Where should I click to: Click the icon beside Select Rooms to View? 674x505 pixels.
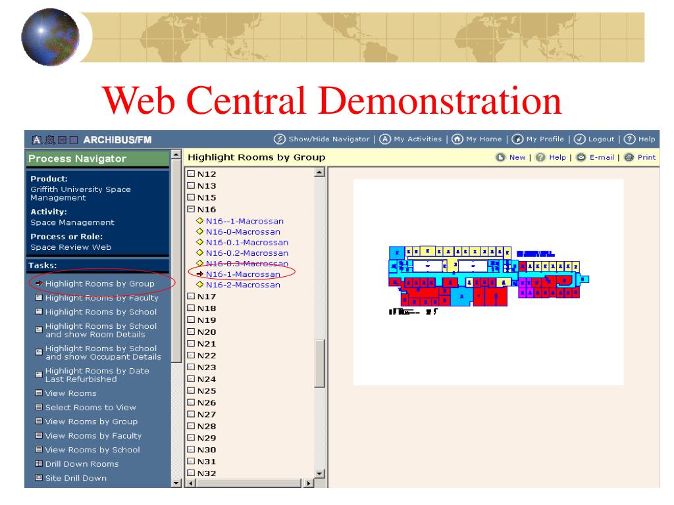[39, 407]
